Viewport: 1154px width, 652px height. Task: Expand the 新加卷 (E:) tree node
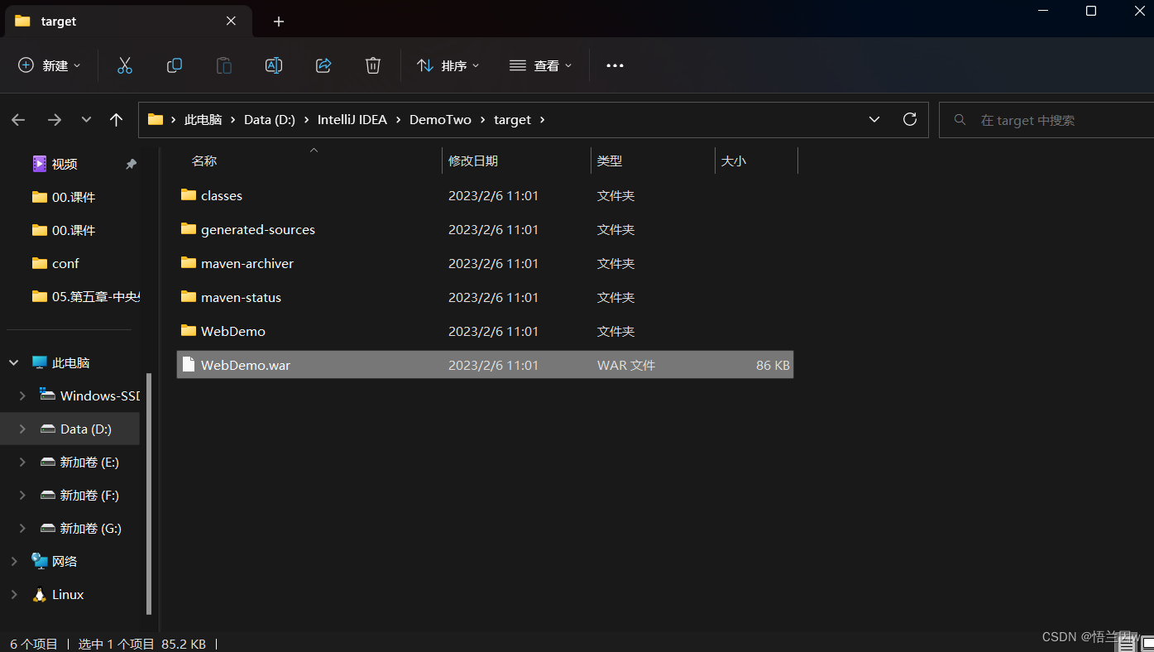[x=22, y=462]
